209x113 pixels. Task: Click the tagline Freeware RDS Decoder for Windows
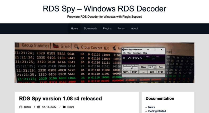[104, 17]
